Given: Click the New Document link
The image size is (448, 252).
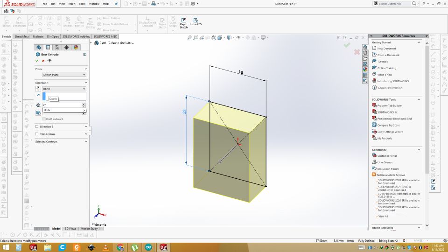Looking at the screenshot, I should (x=386, y=49).
